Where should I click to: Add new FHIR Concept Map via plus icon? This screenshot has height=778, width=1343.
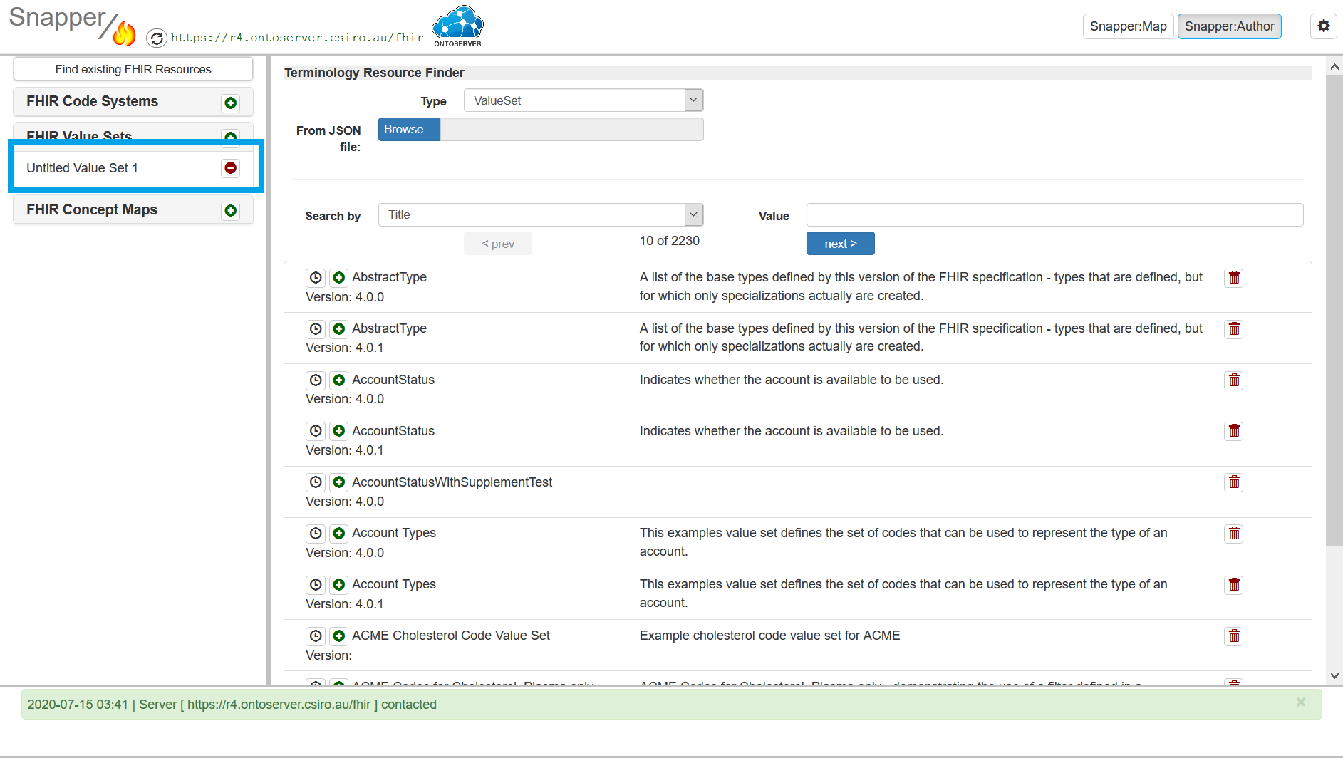(230, 211)
